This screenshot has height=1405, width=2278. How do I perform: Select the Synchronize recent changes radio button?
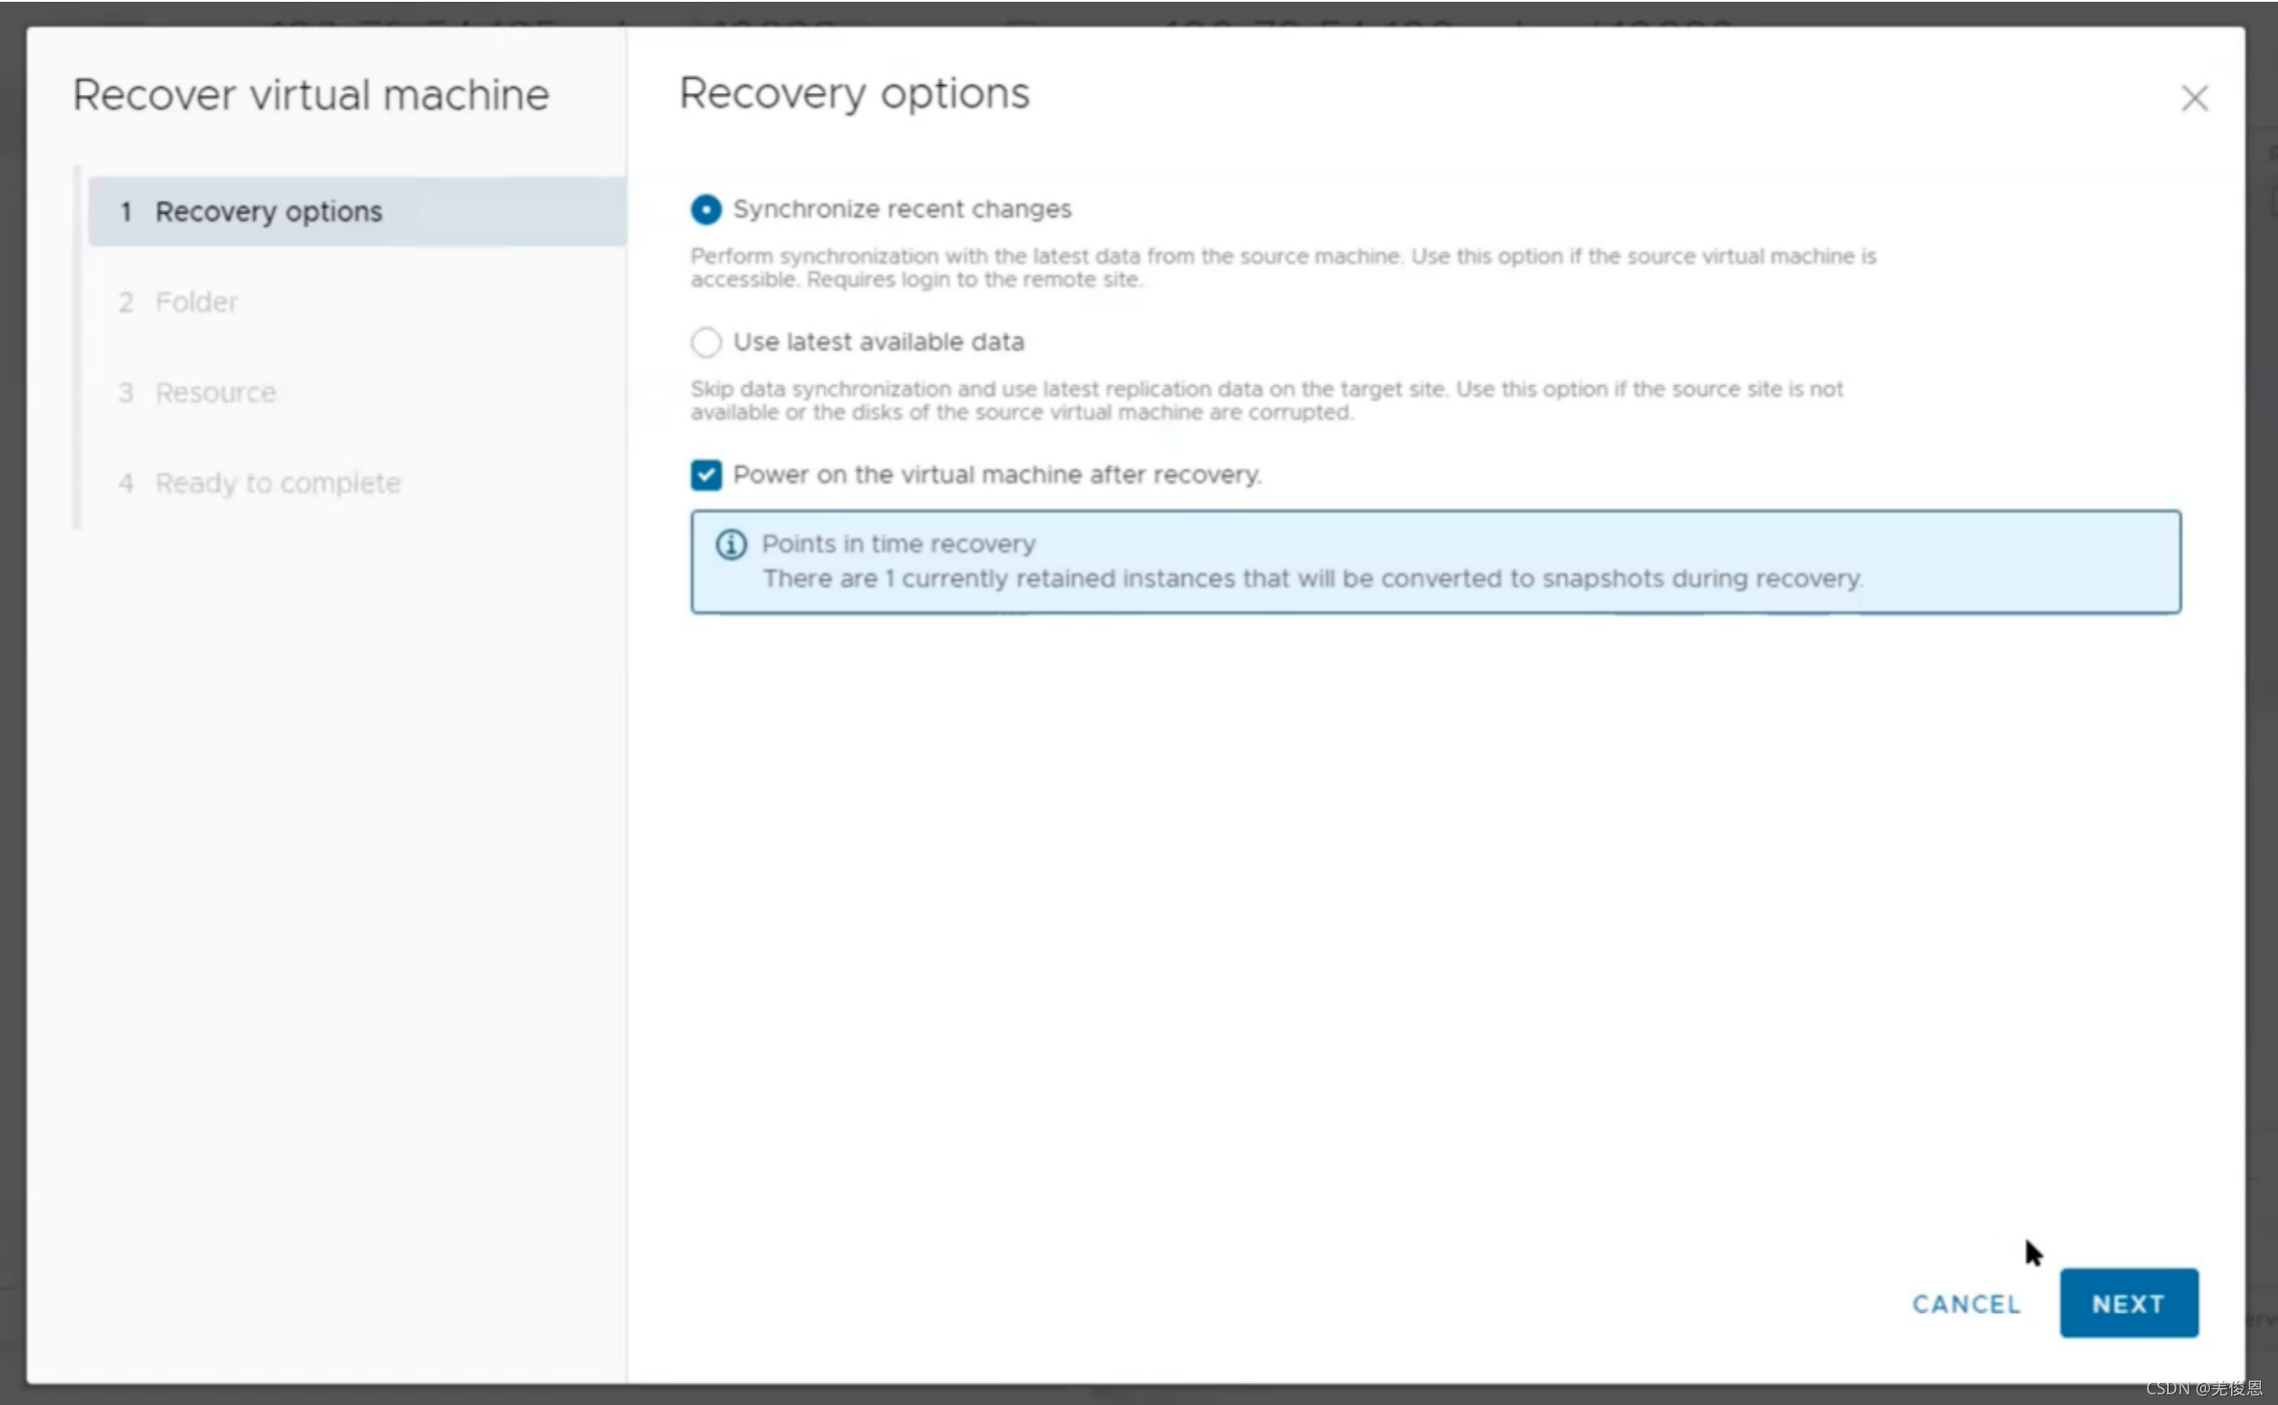706,210
